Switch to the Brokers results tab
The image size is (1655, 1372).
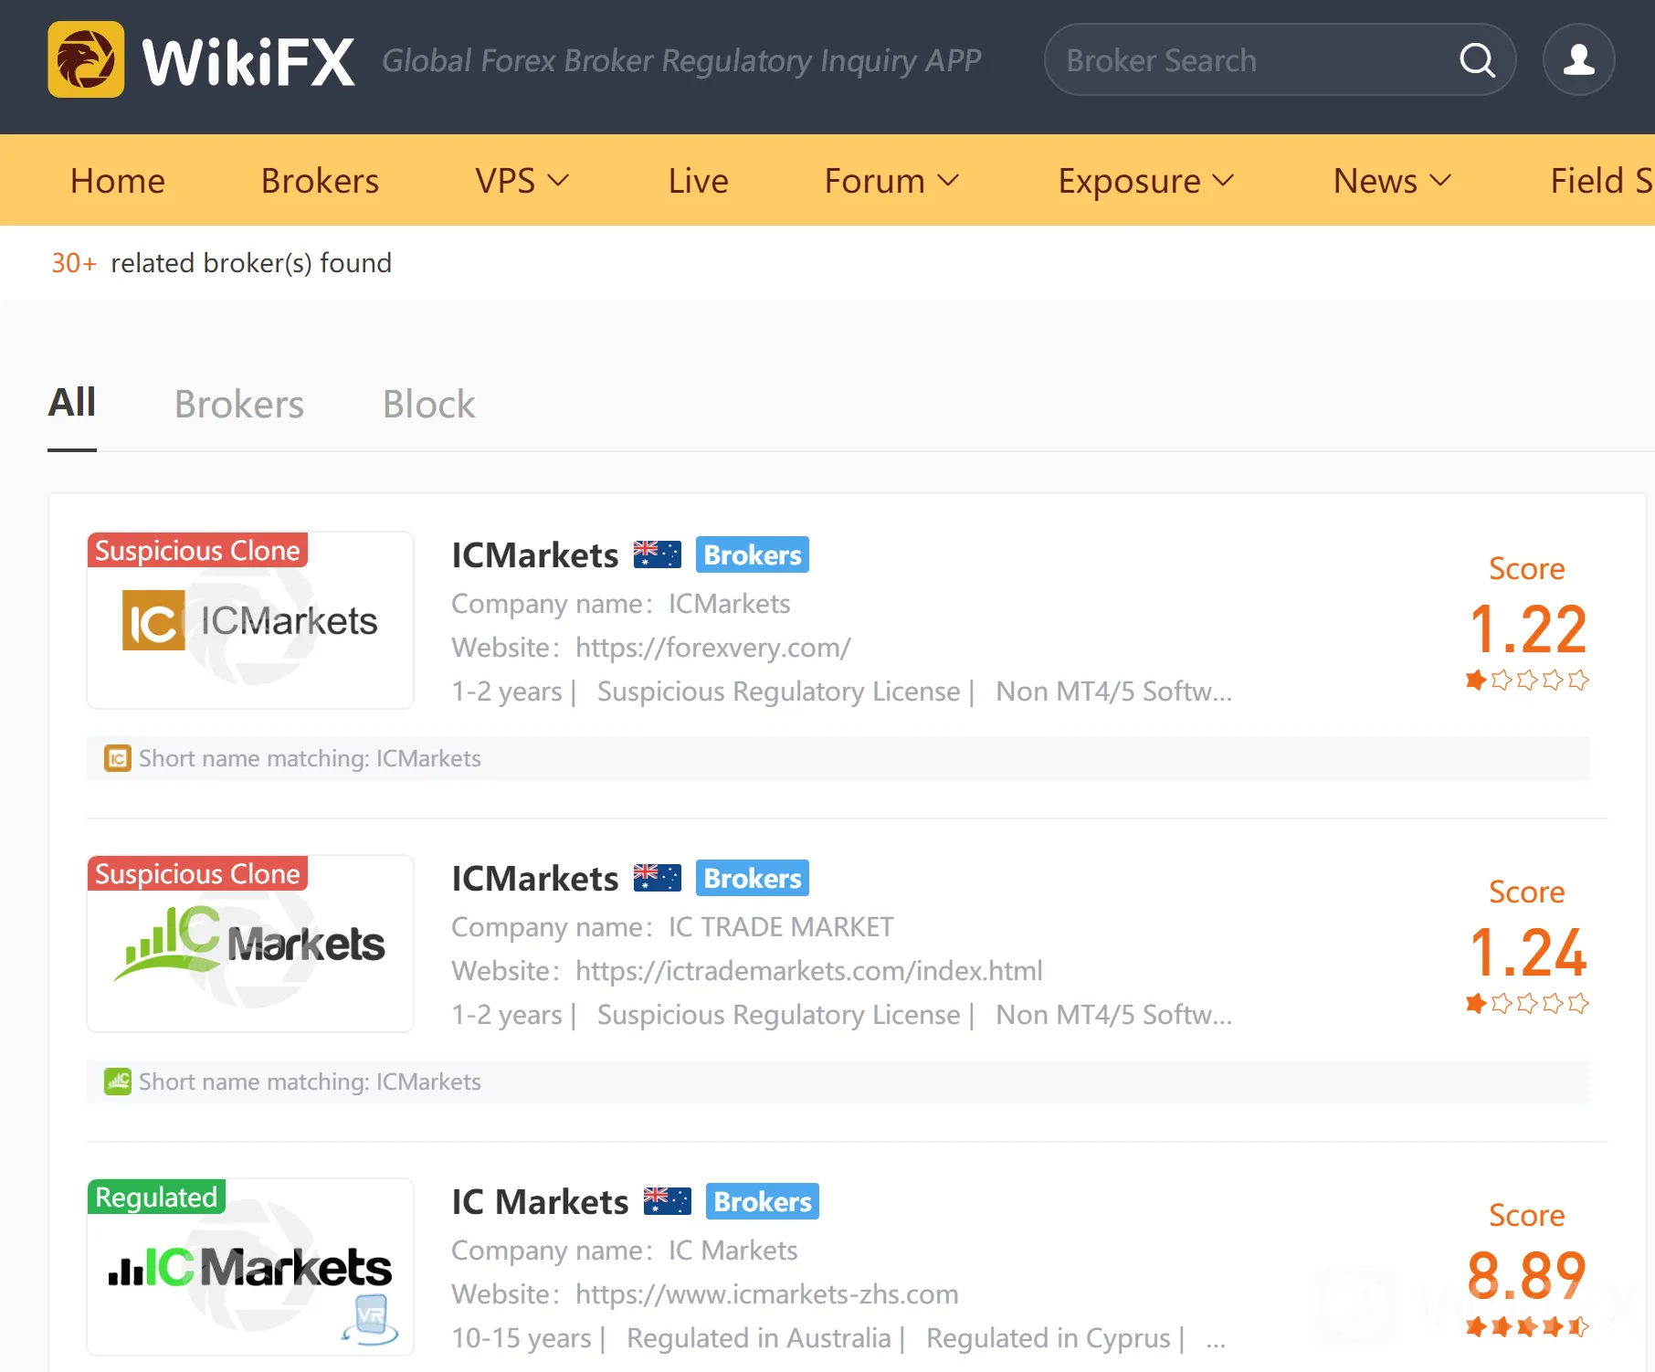pos(239,404)
